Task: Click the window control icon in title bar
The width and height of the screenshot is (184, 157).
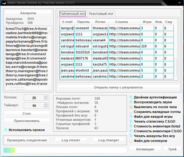Action: click(x=179, y=3)
